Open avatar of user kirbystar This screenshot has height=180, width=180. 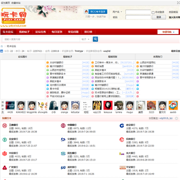coord(75,105)
